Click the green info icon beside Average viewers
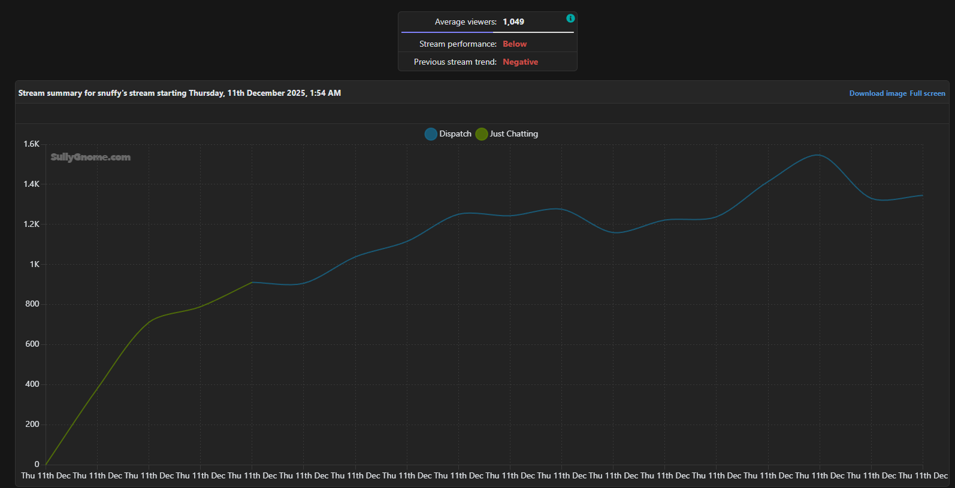 pyautogui.click(x=570, y=18)
